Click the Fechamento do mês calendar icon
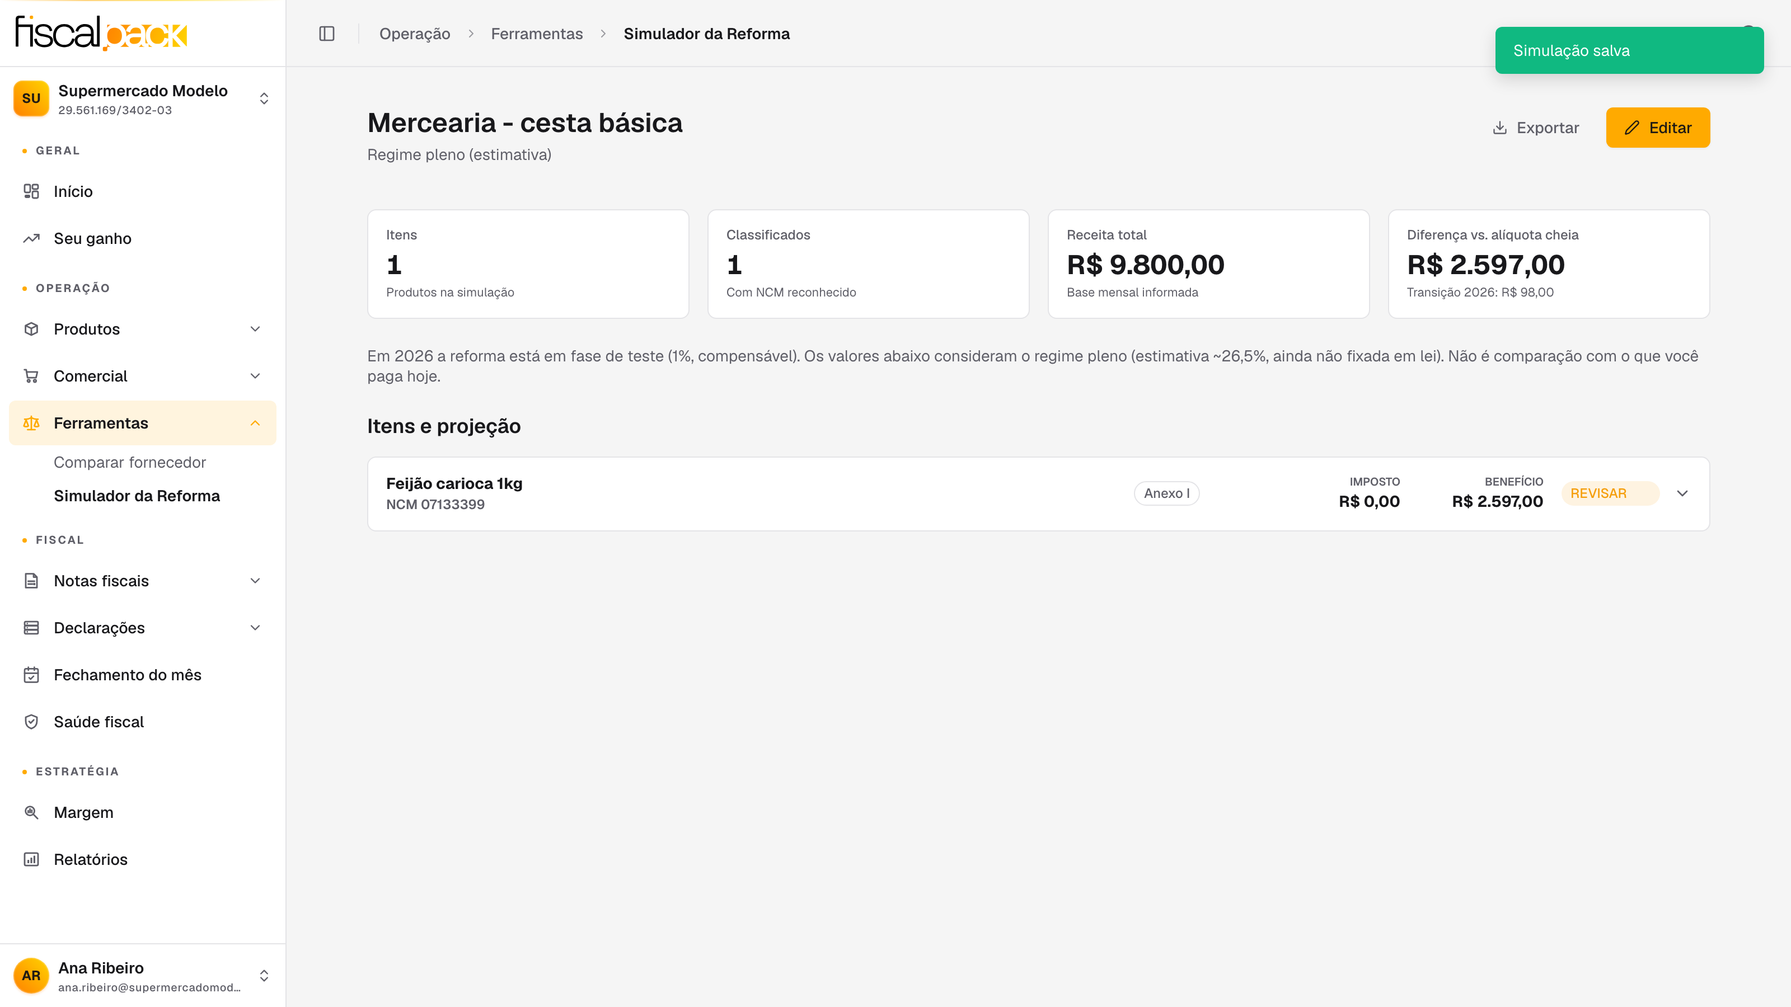Viewport: 1791px width, 1007px height. [x=31, y=675]
